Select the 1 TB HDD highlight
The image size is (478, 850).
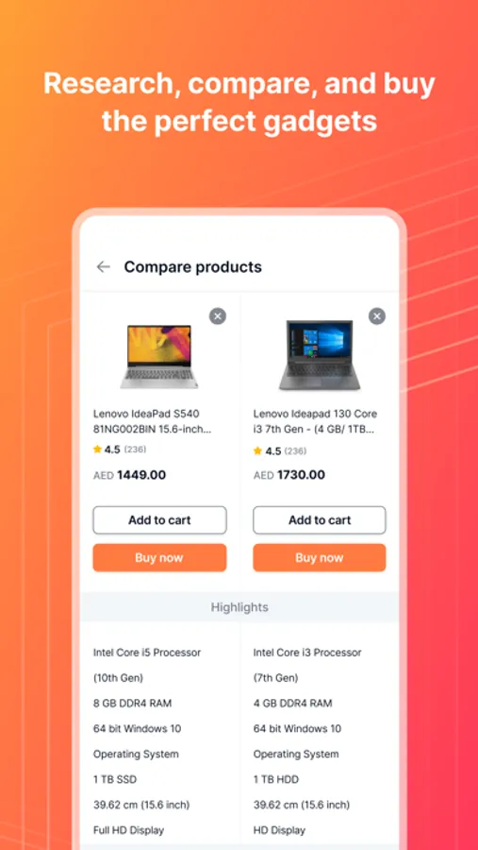(276, 779)
